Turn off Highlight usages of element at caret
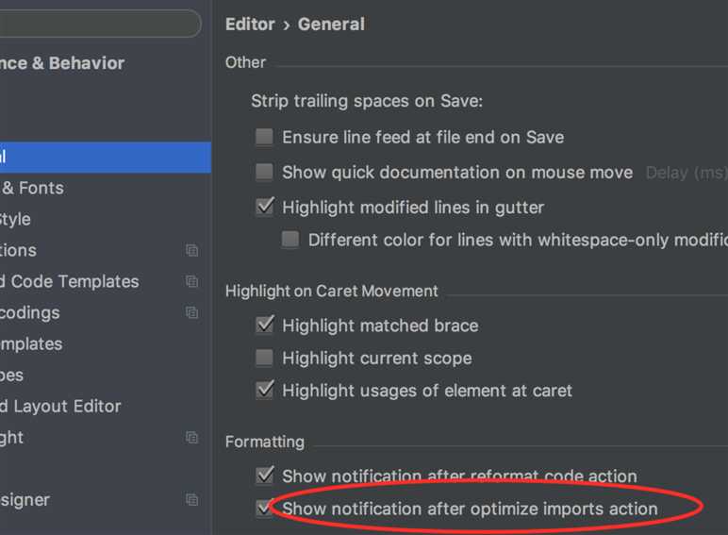This screenshot has width=728, height=535. tap(265, 391)
